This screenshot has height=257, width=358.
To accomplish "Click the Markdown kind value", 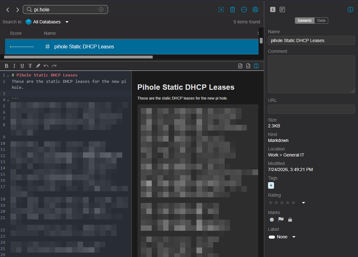I will pos(278,140).
